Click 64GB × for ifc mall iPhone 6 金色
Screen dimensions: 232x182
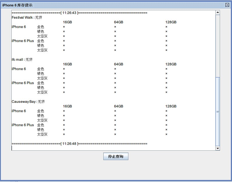(115, 69)
